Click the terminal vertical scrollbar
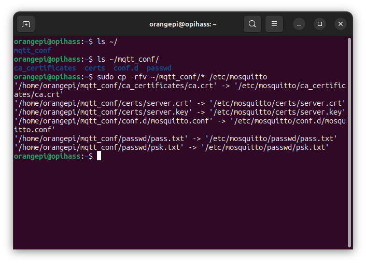 (x=349, y=143)
